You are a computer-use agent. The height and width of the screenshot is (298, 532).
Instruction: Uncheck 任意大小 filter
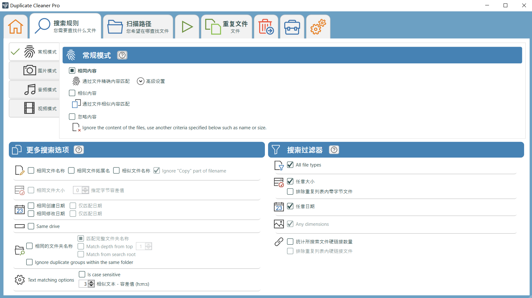tap(290, 181)
